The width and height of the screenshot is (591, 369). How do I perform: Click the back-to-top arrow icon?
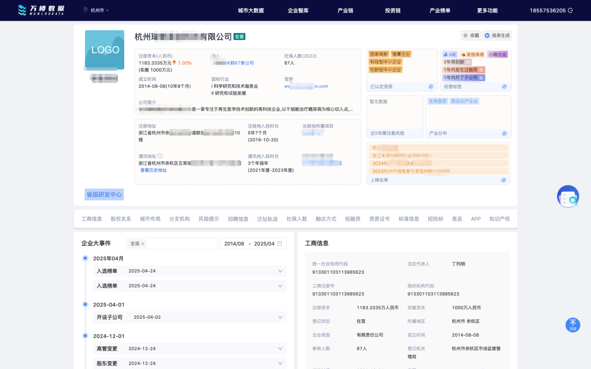coord(572,325)
